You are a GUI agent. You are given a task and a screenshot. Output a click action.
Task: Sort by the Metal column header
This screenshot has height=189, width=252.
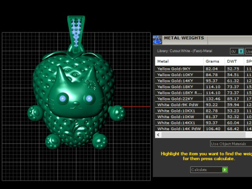pyautogui.click(x=179, y=61)
